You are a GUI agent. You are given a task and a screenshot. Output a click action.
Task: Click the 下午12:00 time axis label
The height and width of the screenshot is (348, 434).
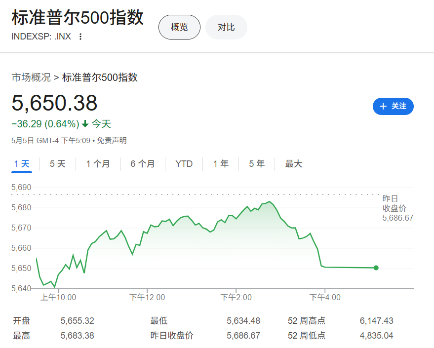coord(147,297)
